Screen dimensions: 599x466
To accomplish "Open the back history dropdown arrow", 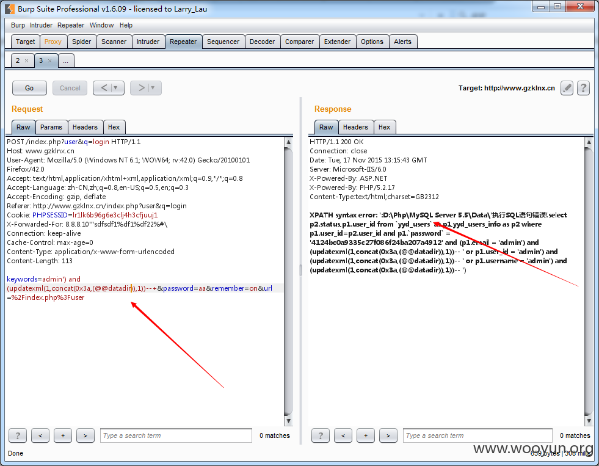I will pyautogui.click(x=117, y=88).
